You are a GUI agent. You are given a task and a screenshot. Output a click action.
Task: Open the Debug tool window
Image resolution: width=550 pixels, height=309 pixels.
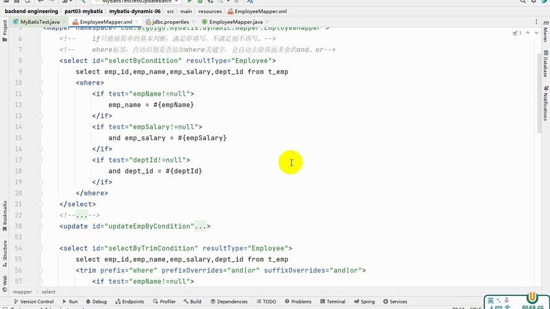[97, 302]
